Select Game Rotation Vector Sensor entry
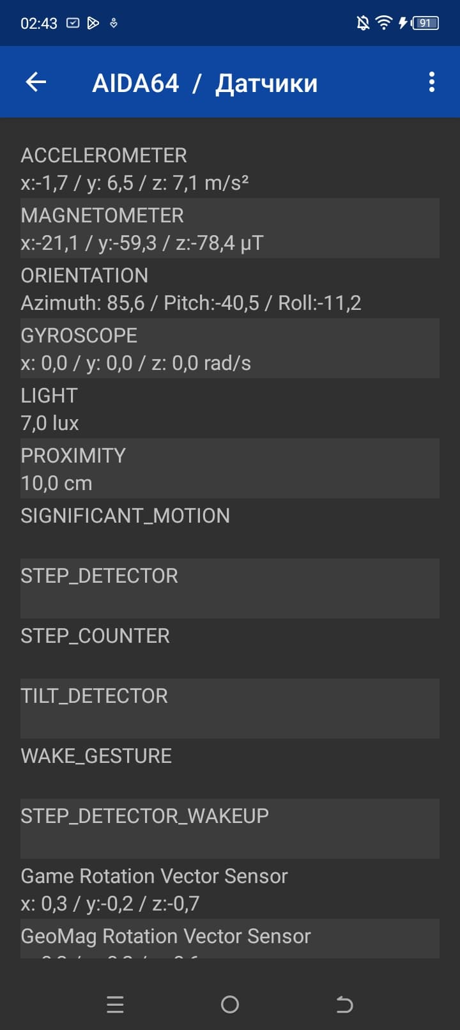This screenshot has height=1030, width=460. 230,889
